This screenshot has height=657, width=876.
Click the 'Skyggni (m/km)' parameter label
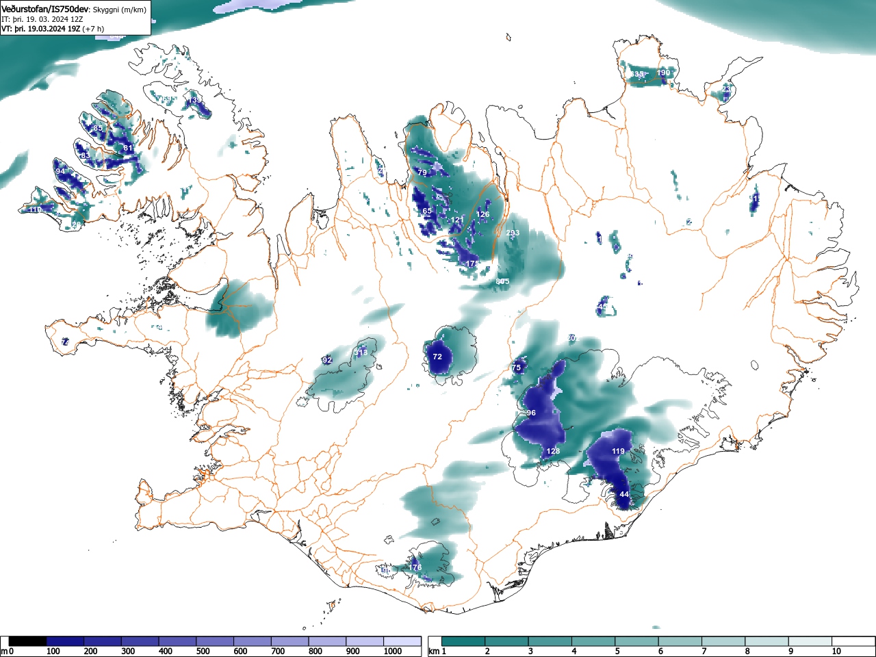(x=119, y=10)
